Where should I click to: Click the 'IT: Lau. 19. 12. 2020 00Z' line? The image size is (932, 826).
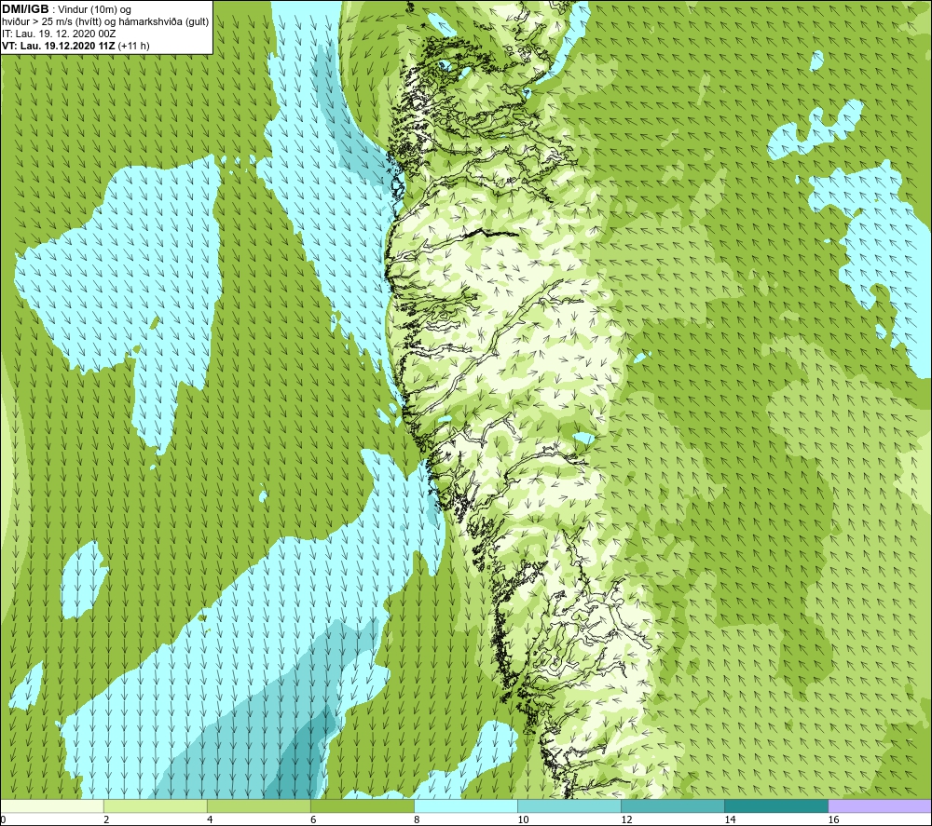tap(59, 34)
